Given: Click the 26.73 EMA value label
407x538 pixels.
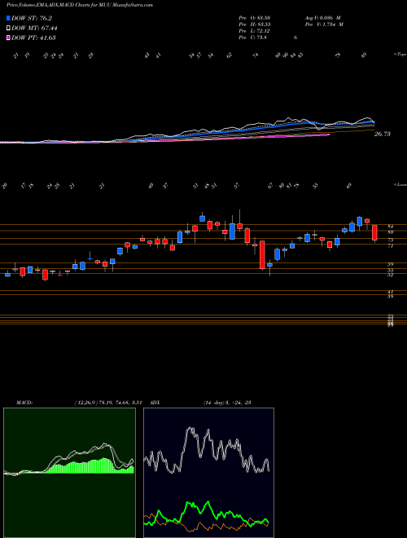Looking at the screenshot, I should (382, 134).
